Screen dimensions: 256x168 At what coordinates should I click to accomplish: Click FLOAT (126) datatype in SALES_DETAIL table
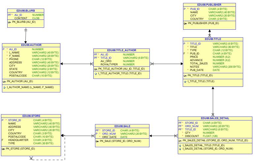[x=210, y=136]
